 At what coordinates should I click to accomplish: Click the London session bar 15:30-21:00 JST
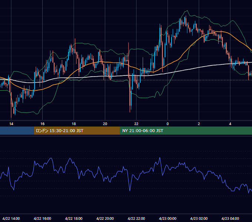pos(77,131)
